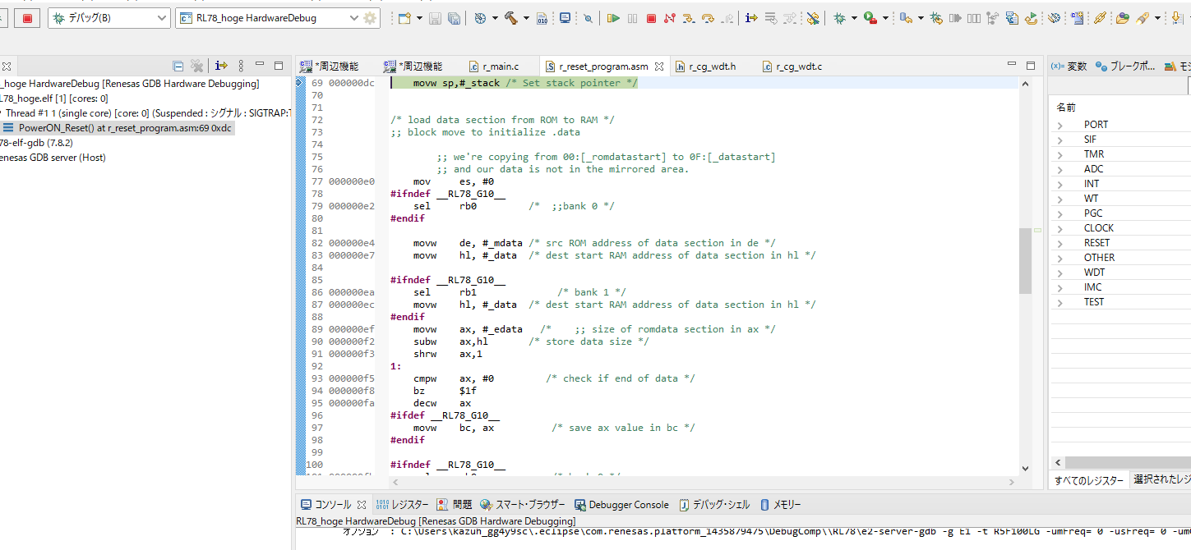Click the launch configuration gear icon
This screenshot has height=550, width=1191.
click(370, 18)
